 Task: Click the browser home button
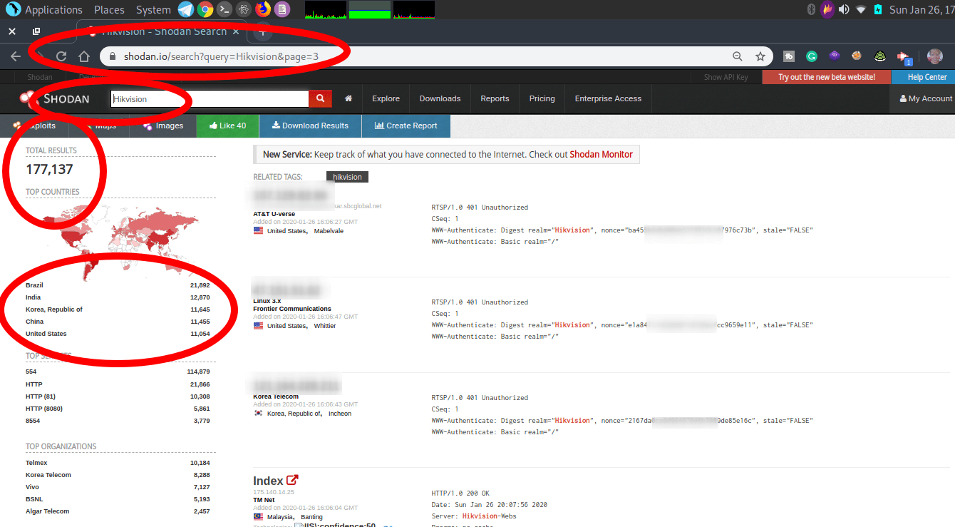click(83, 56)
